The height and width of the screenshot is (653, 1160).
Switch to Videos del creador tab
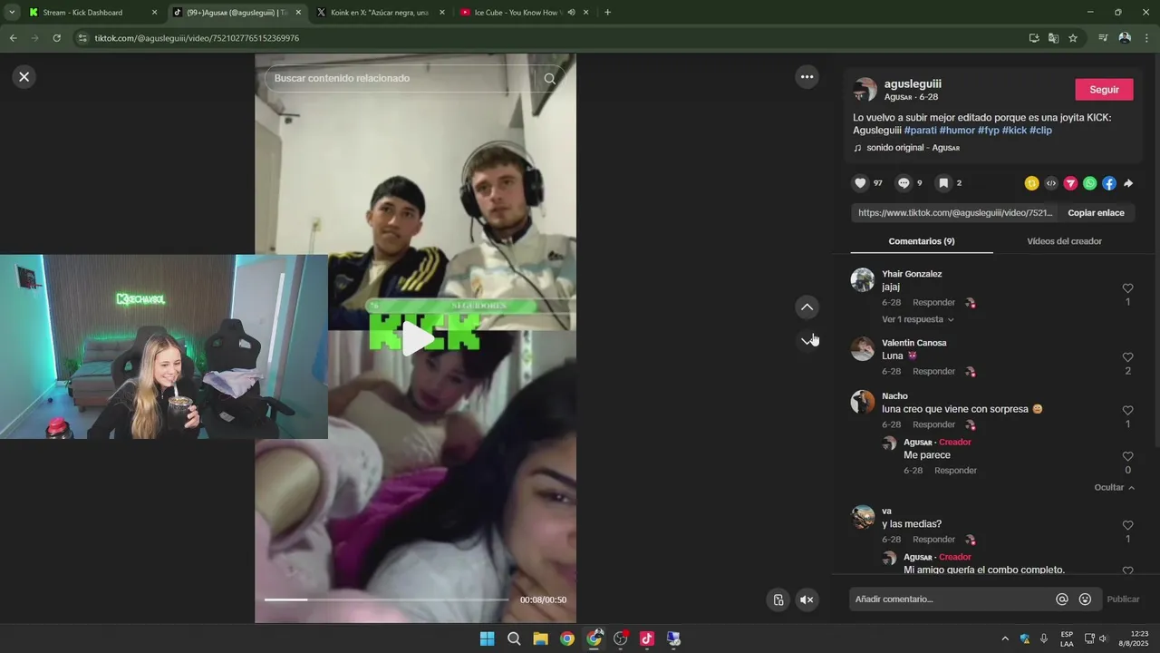(1064, 241)
